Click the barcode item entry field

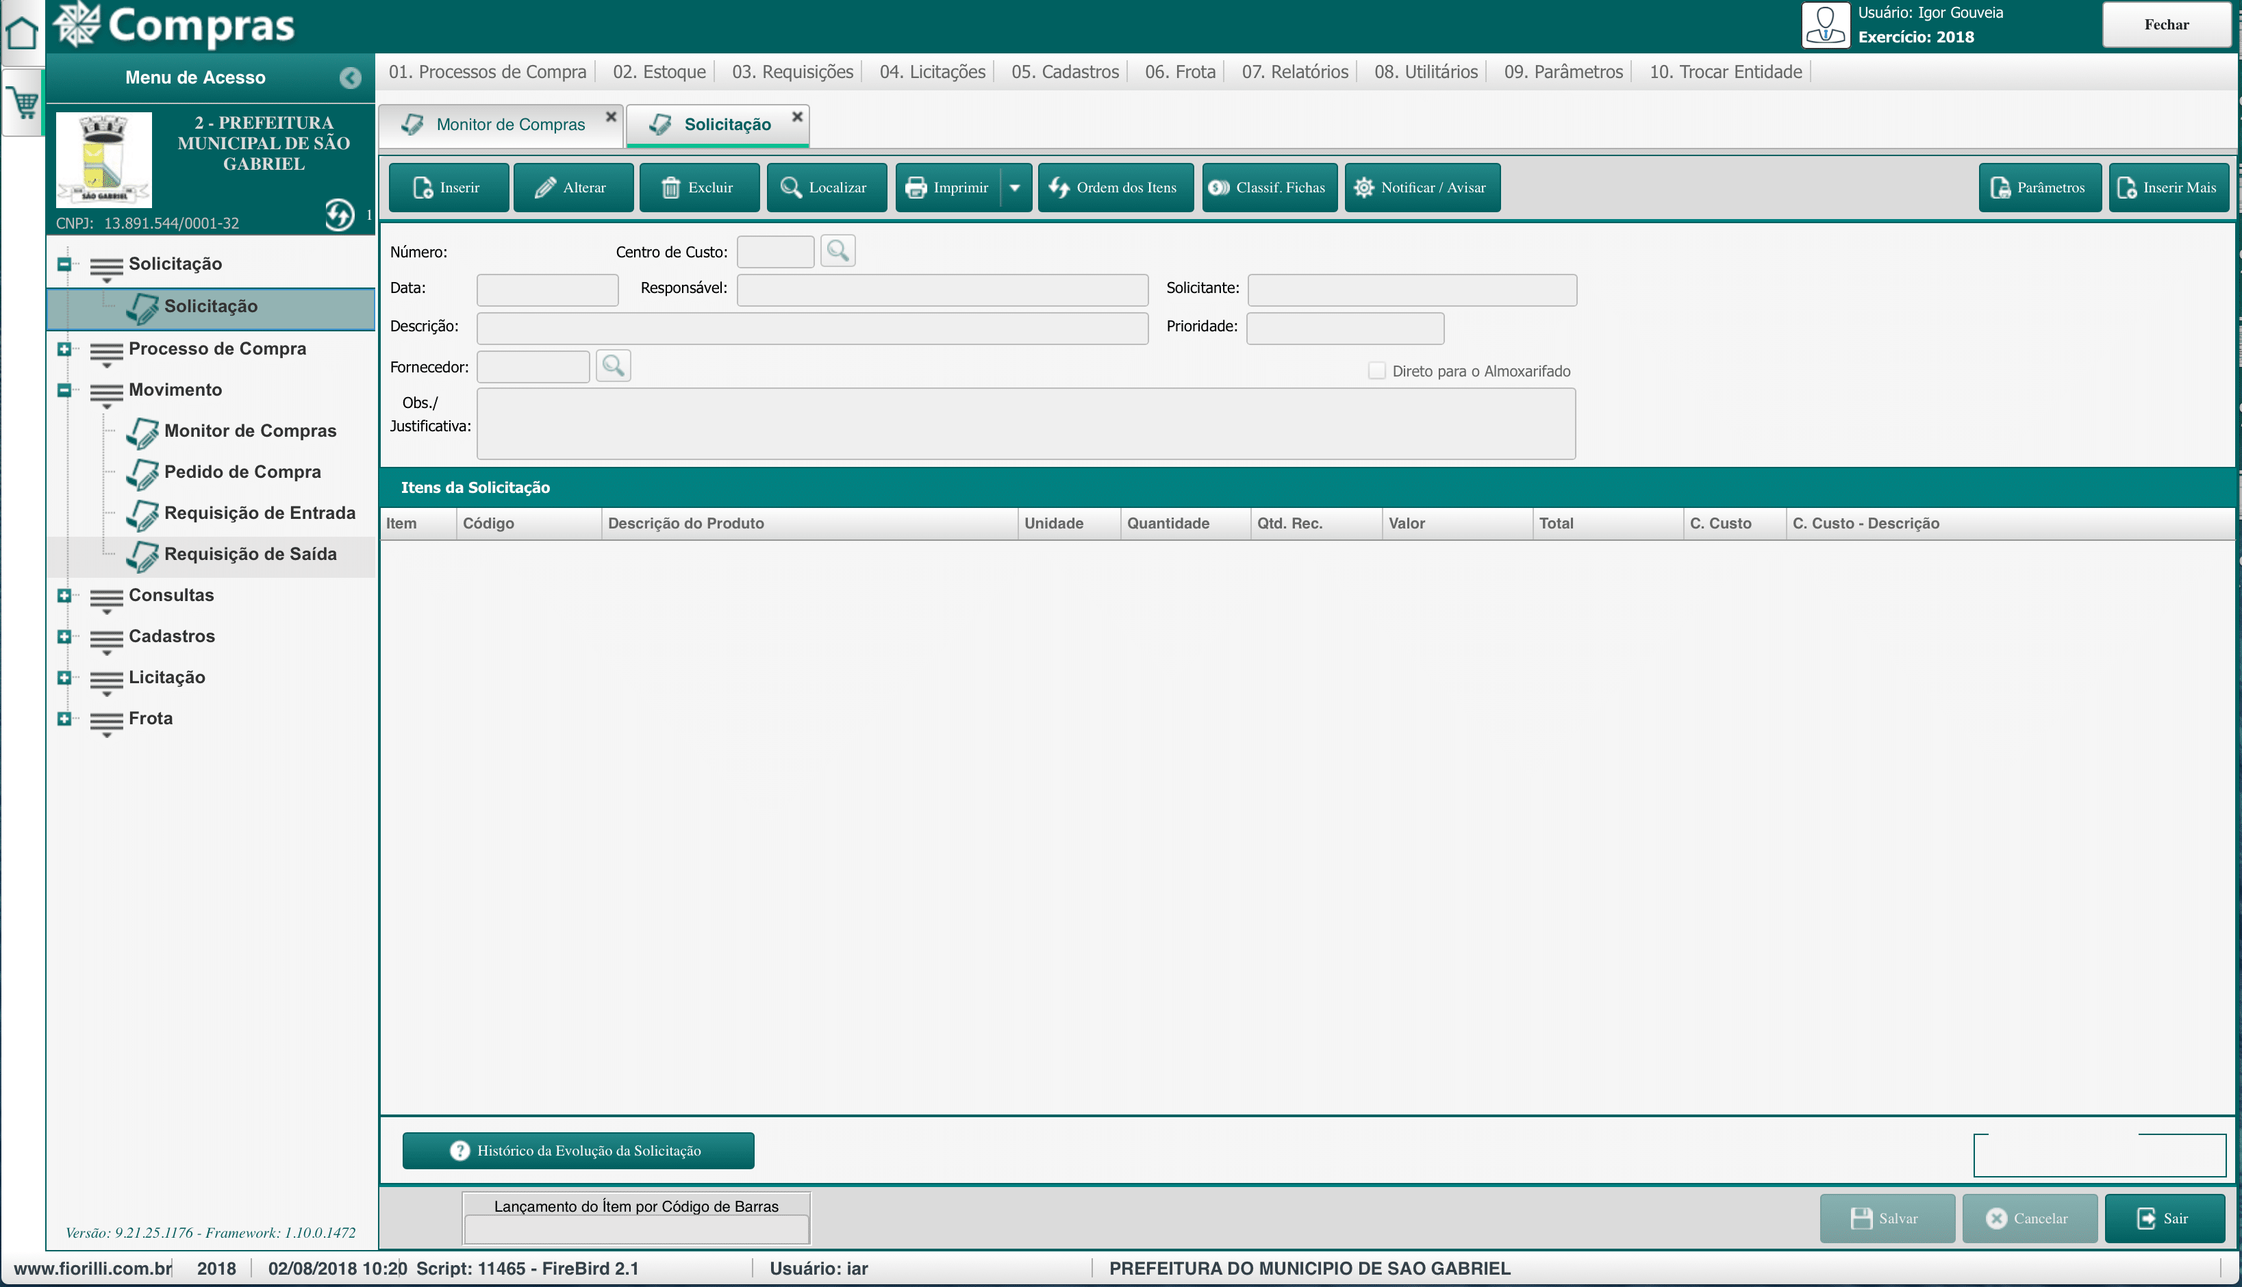pyautogui.click(x=635, y=1229)
